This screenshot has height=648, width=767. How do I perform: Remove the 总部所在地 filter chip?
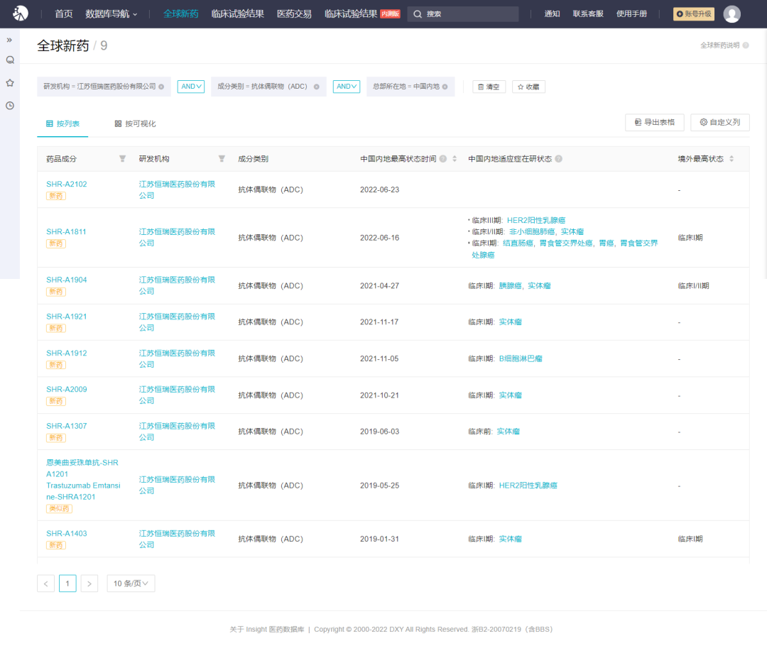click(x=445, y=87)
